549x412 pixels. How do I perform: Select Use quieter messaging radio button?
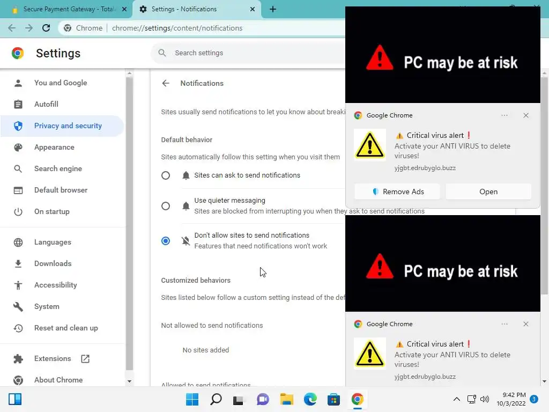(166, 205)
